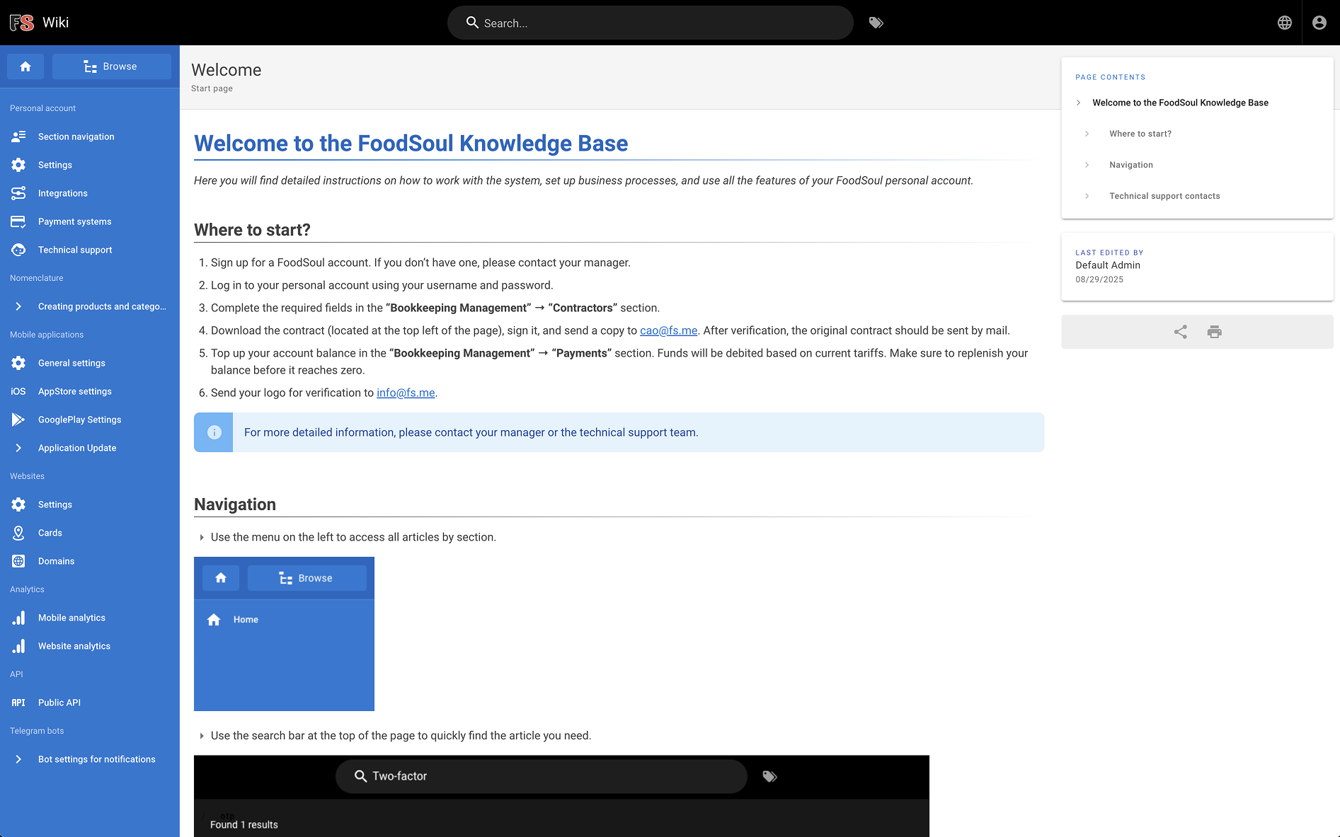Click the print page icon
The height and width of the screenshot is (837, 1340).
[1214, 332]
